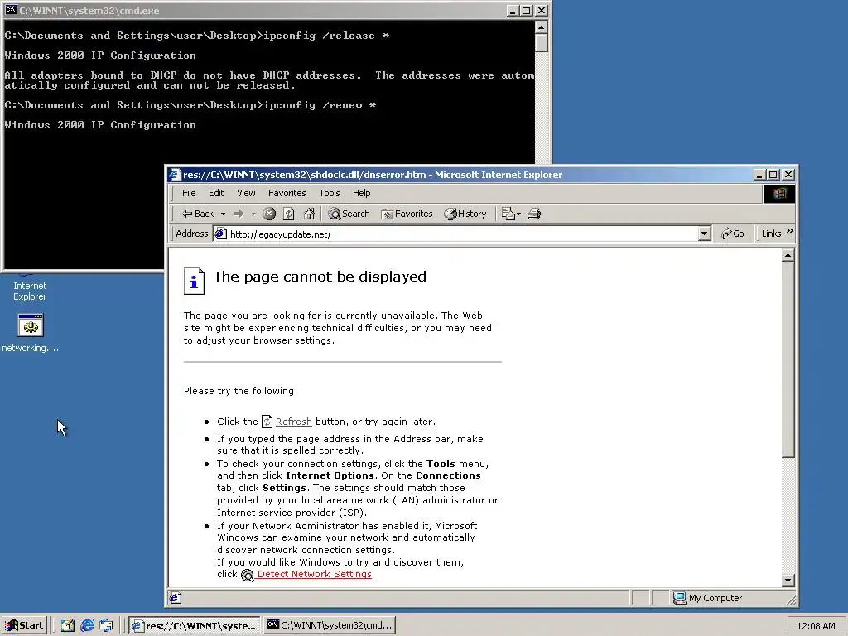This screenshot has width=848, height=636.
Task: Switch to IE taskbar button
Action: click(194, 625)
